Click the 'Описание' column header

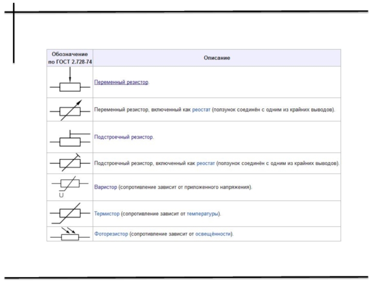(216, 58)
